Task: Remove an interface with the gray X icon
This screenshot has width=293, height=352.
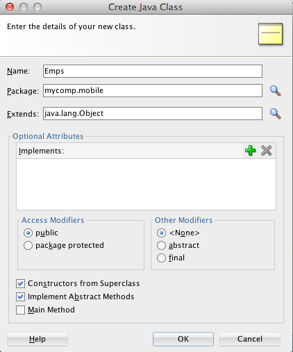Action: [x=266, y=151]
